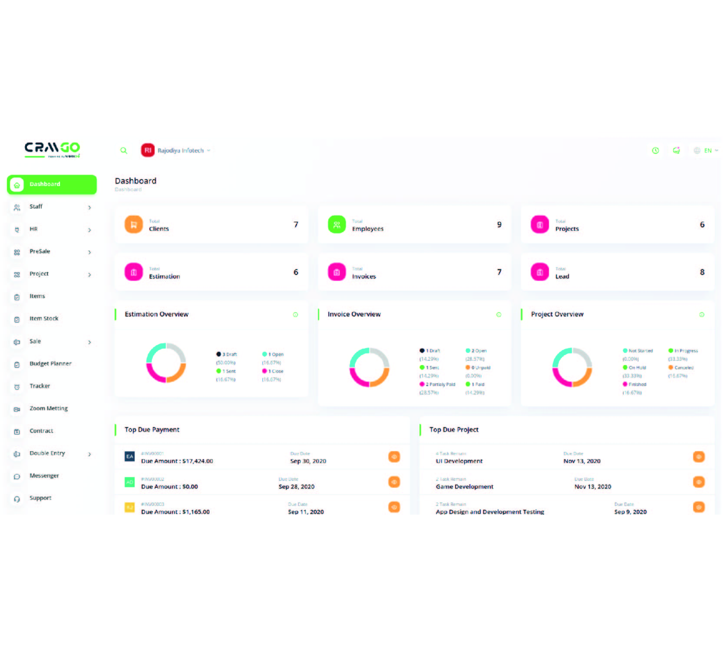Open Item Stock in the sidebar
The width and height of the screenshot is (724, 652).
(44, 319)
